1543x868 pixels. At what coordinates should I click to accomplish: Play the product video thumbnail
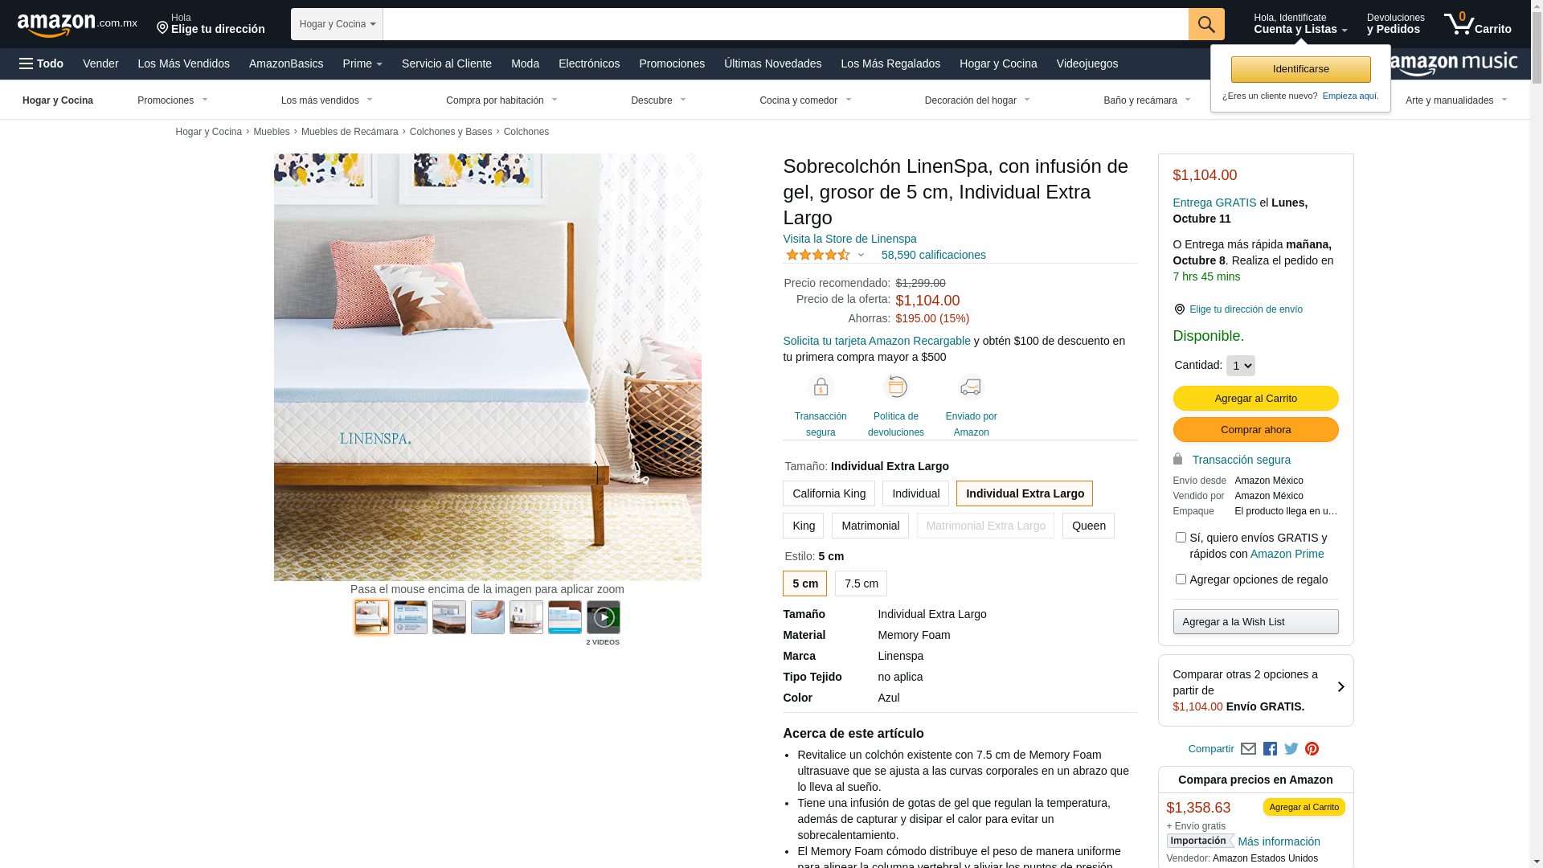pyautogui.click(x=603, y=617)
